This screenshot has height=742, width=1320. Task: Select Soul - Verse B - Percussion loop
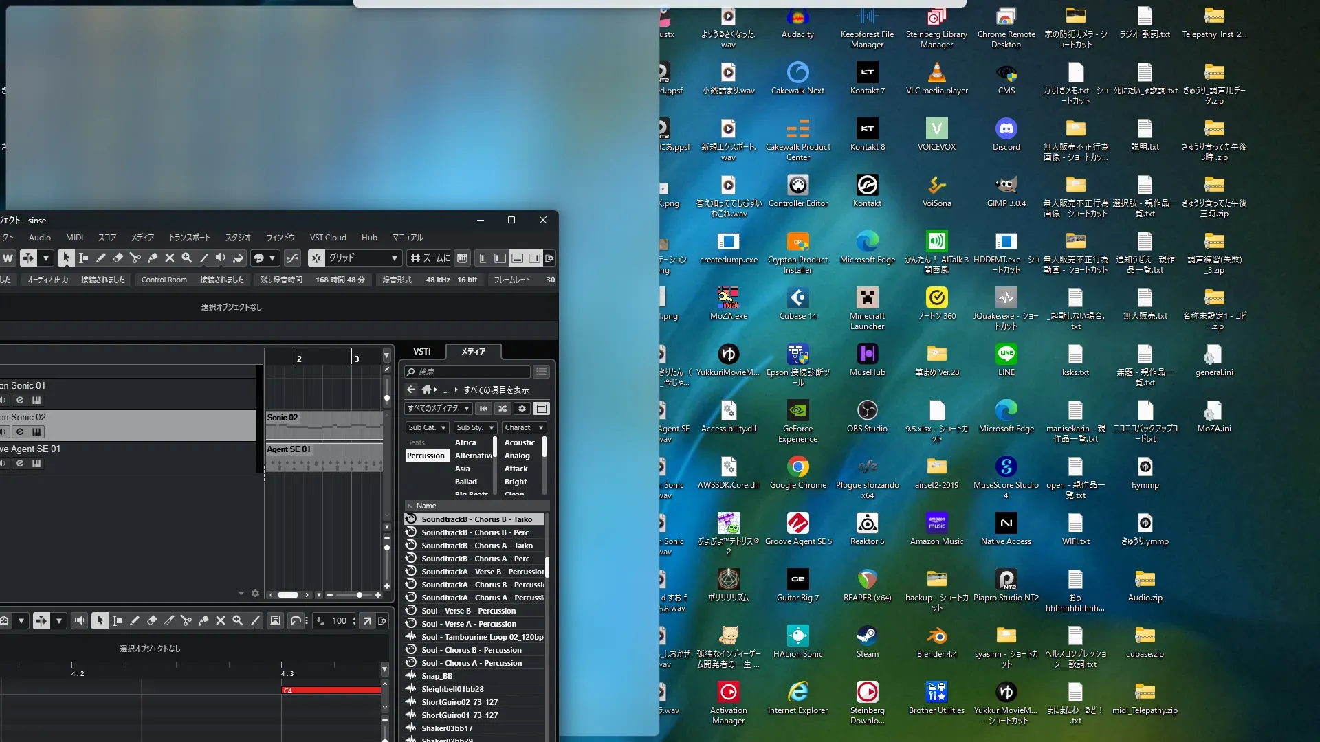click(x=468, y=611)
